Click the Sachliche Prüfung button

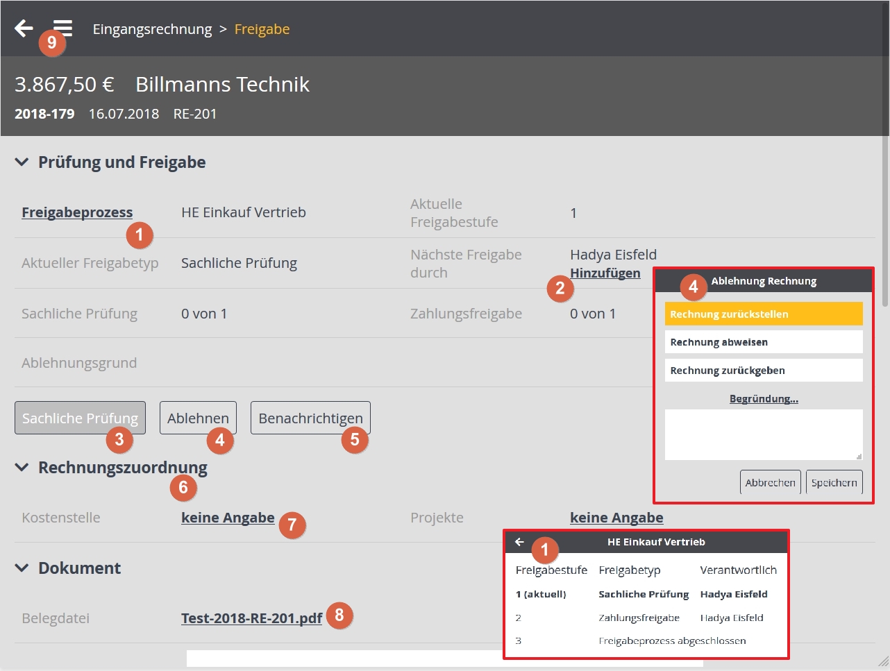pyautogui.click(x=80, y=418)
